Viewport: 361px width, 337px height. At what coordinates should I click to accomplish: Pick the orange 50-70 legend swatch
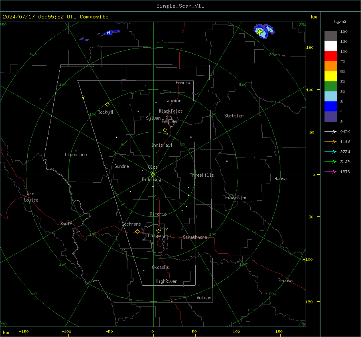pyautogui.click(x=331, y=66)
